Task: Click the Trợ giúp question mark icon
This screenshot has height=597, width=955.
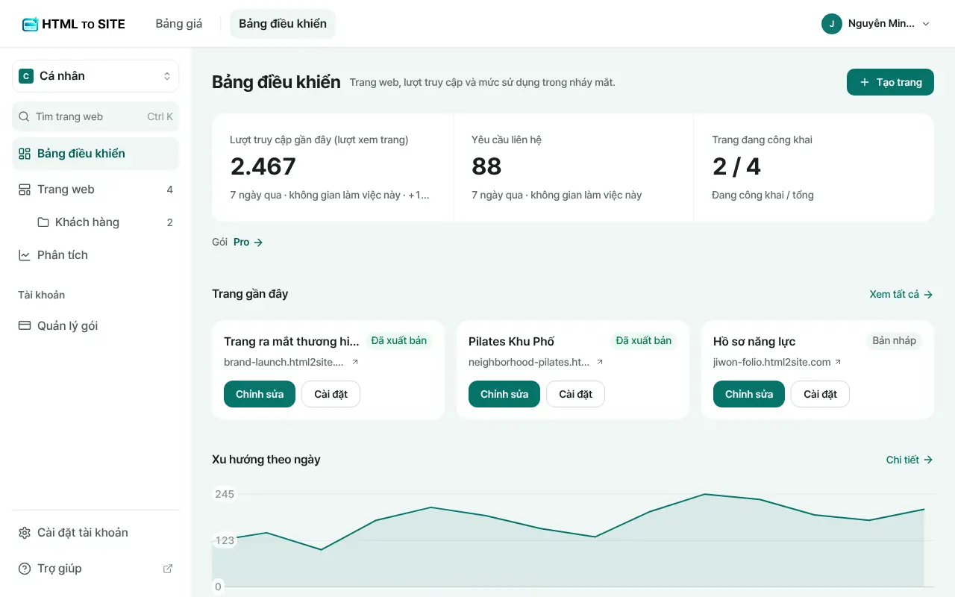Action: (x=25, y=569)
